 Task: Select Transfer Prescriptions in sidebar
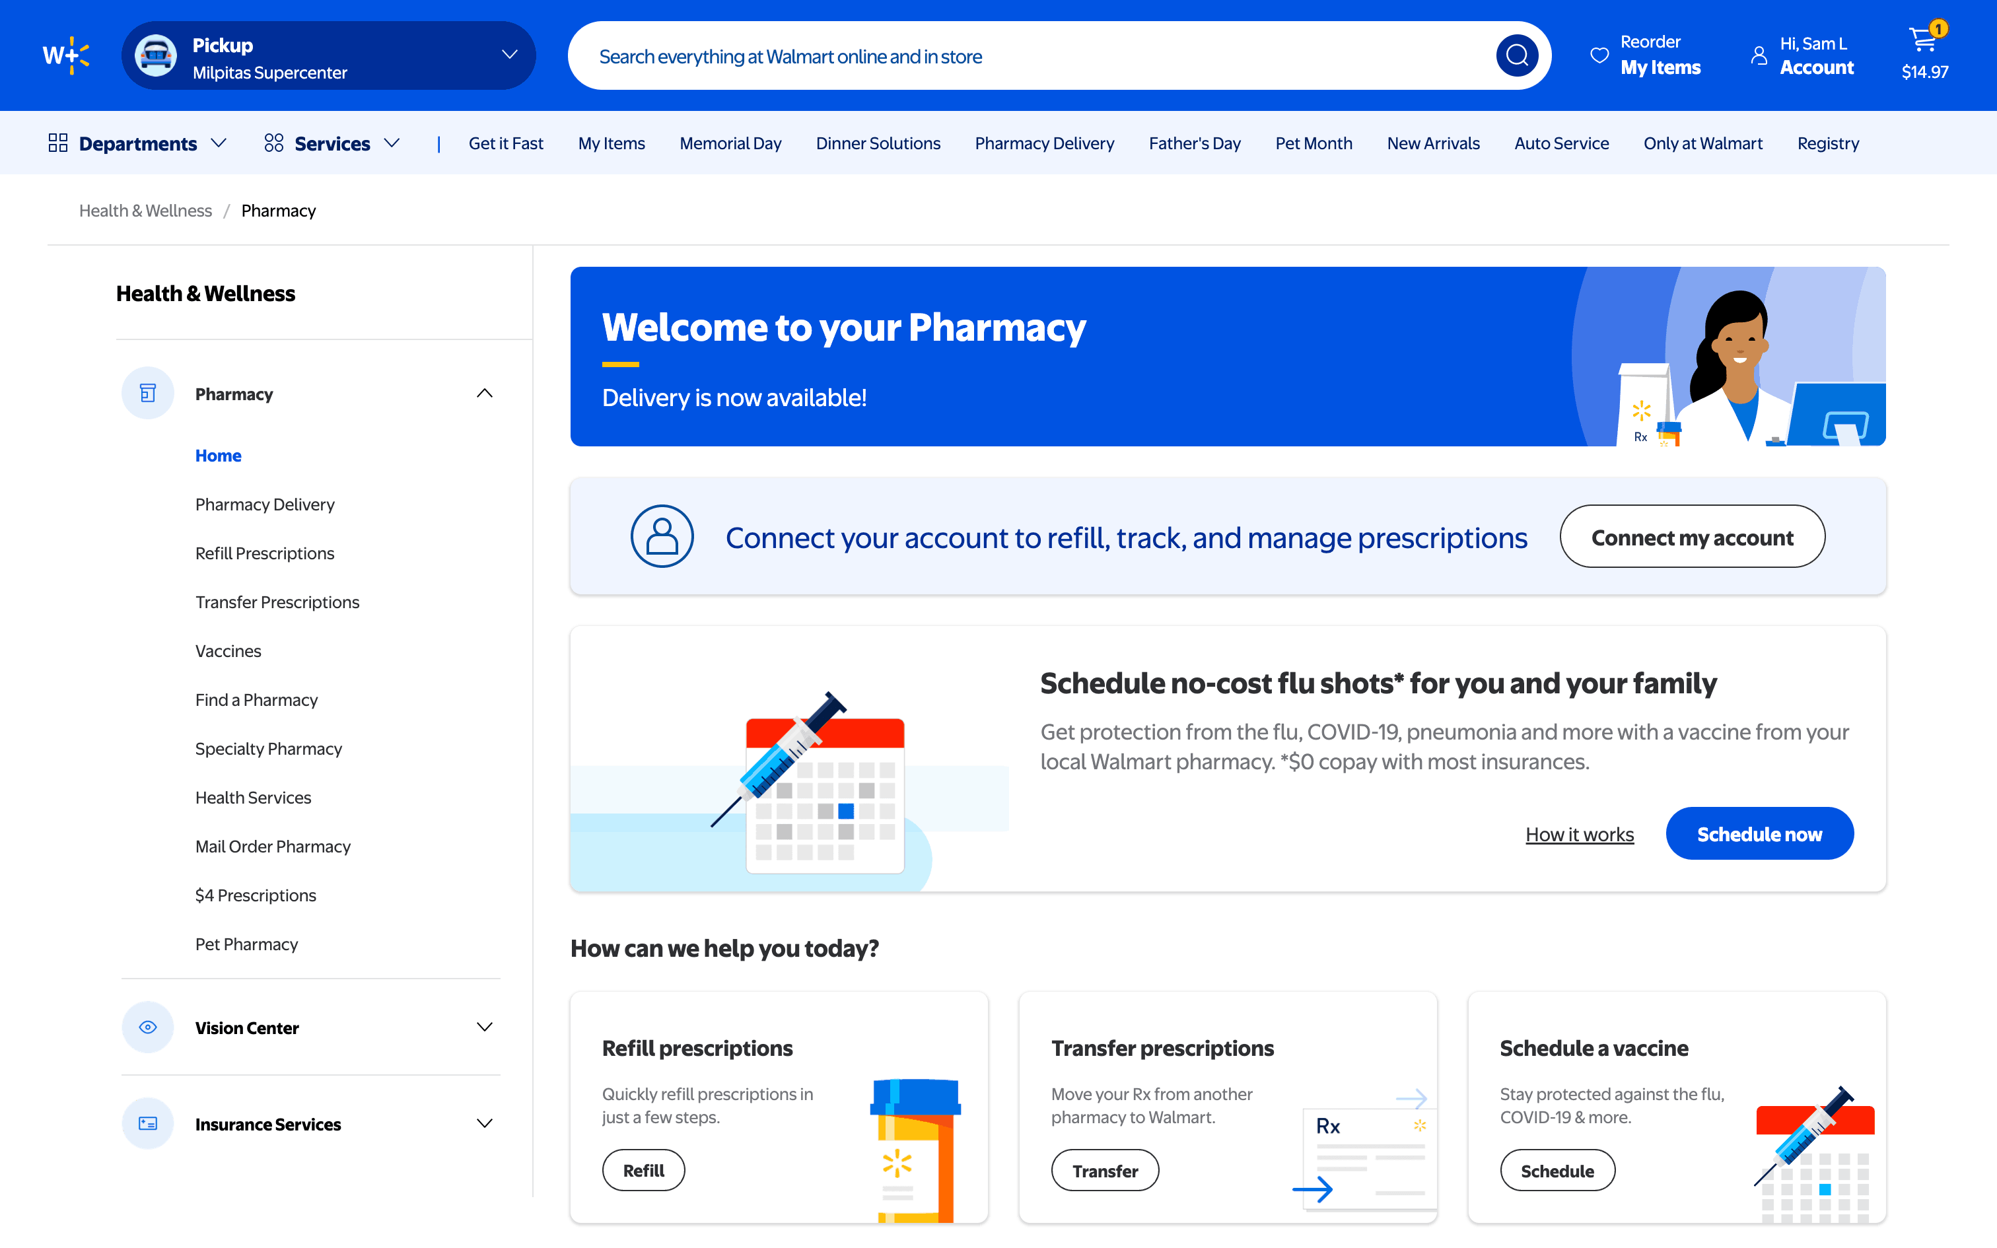click(277, 602)
